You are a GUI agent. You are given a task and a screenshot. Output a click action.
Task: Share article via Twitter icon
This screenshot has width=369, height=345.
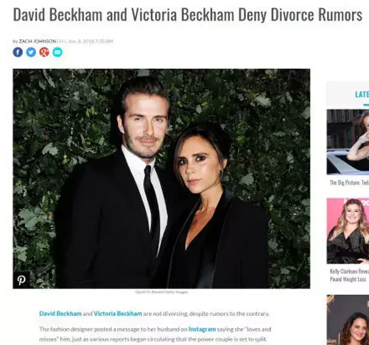point(31,52)
